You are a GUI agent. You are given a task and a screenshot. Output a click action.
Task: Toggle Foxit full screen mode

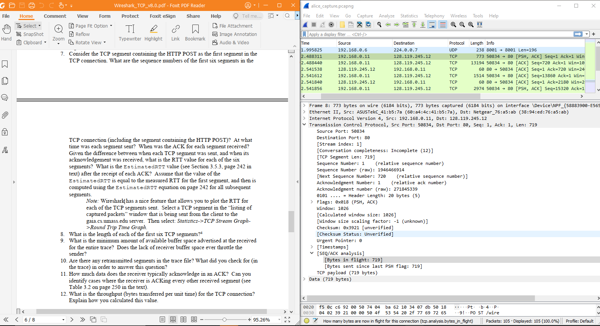(287, 320)
